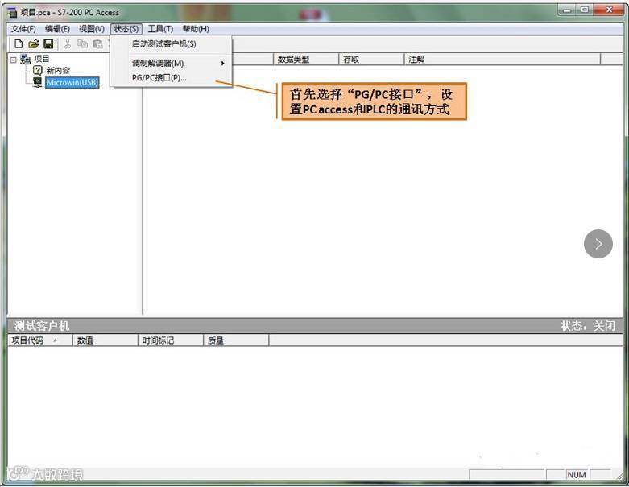Sort by 数值 column header
Image resolution: width=629 pixels, height=487 pixels.
pos(105,340)
